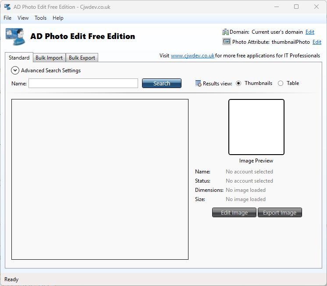Click the Ready status bar text
The width and height of the screenshot is (327, 286).
[x=11, y=279]
